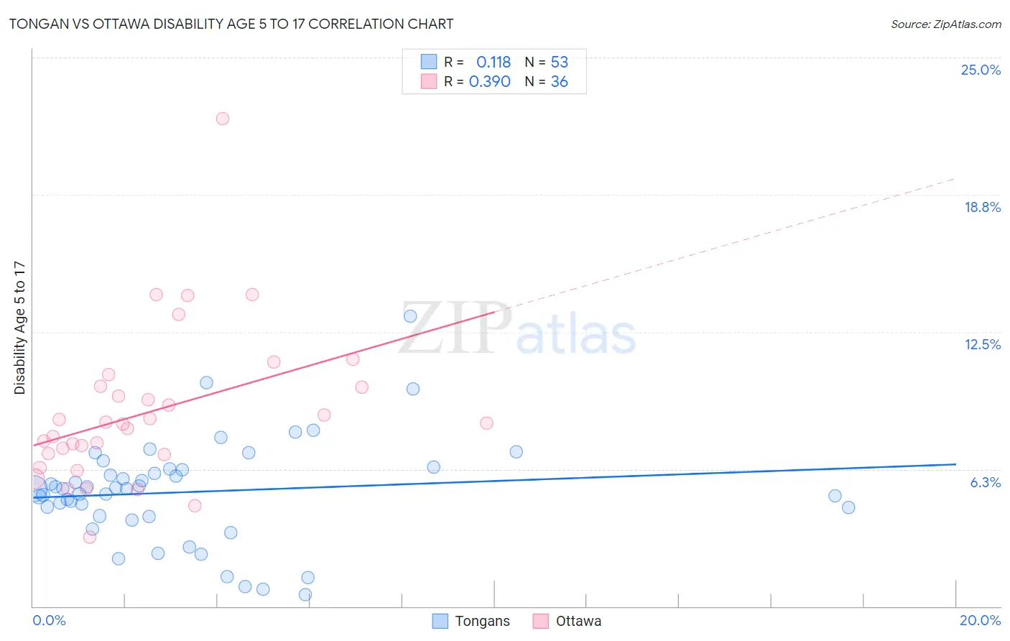Open the Source: ZipAtlas.com link
Image resolution: width=1010 pixels, height=641 pixels.
point(946,24)
